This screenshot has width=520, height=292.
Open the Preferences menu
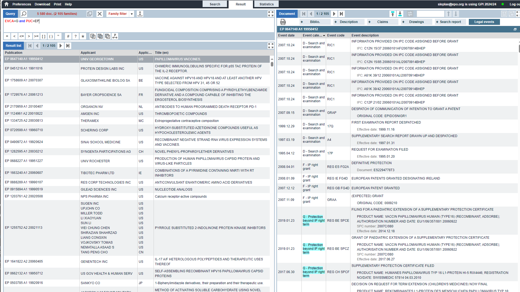pyautogui.click(x=21, y=4)
